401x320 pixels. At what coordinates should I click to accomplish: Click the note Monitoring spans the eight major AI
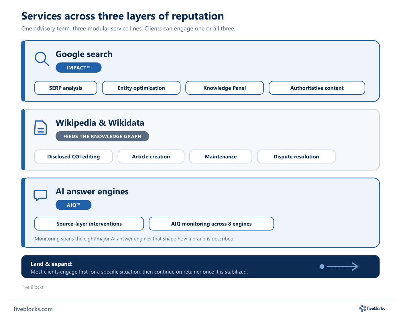coord(135,239)
